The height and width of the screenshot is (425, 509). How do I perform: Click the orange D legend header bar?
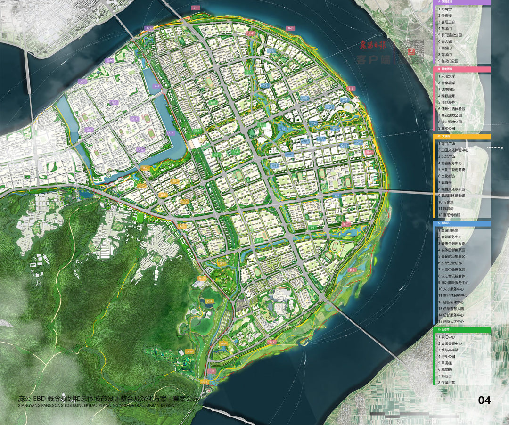click(x=462, y=137)
